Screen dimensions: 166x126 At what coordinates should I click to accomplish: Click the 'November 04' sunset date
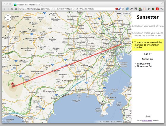(x=144, y=66)
